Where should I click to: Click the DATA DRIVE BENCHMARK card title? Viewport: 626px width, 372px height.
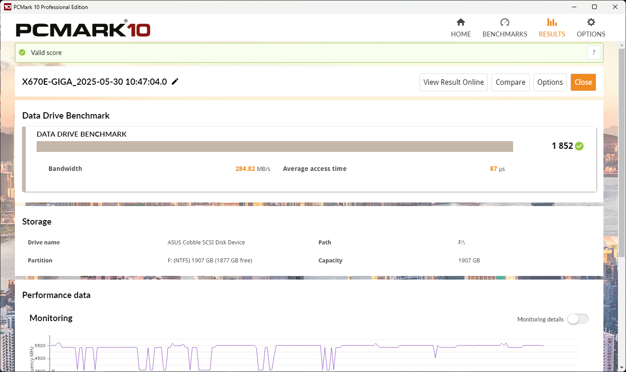click(81, 134)
